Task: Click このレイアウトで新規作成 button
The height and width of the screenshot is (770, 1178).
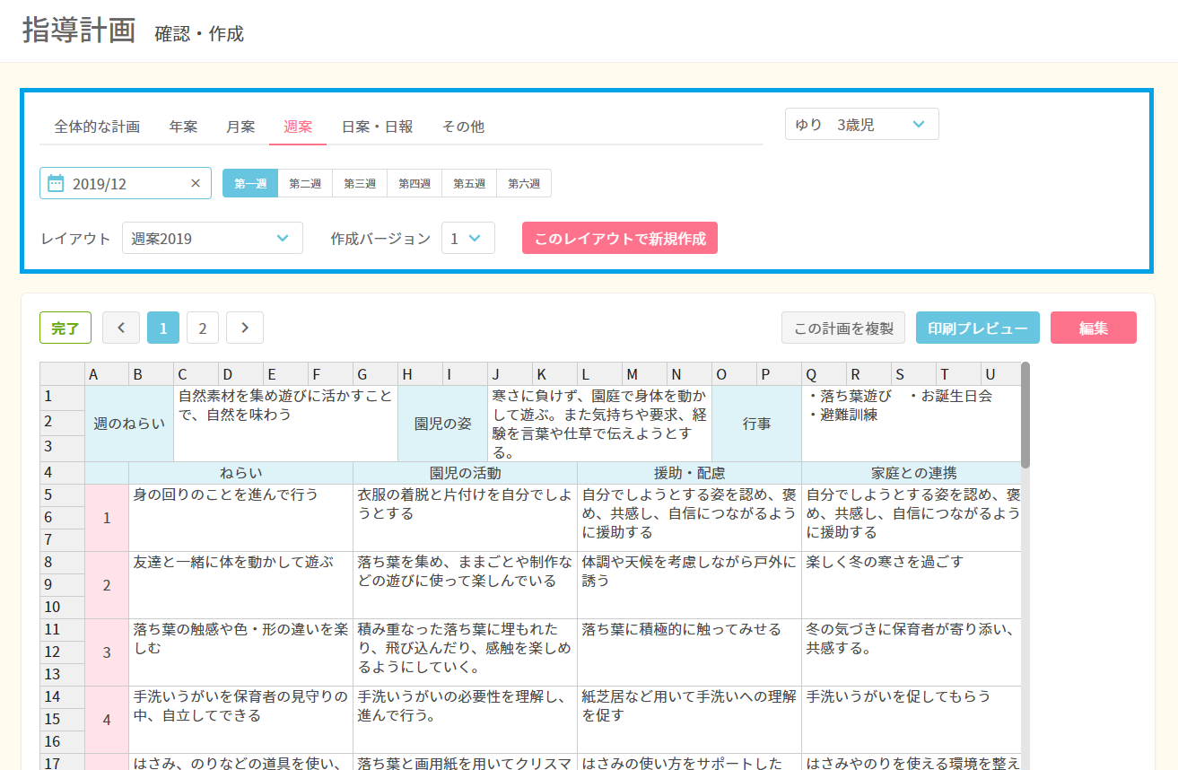Action: point(620,239)
